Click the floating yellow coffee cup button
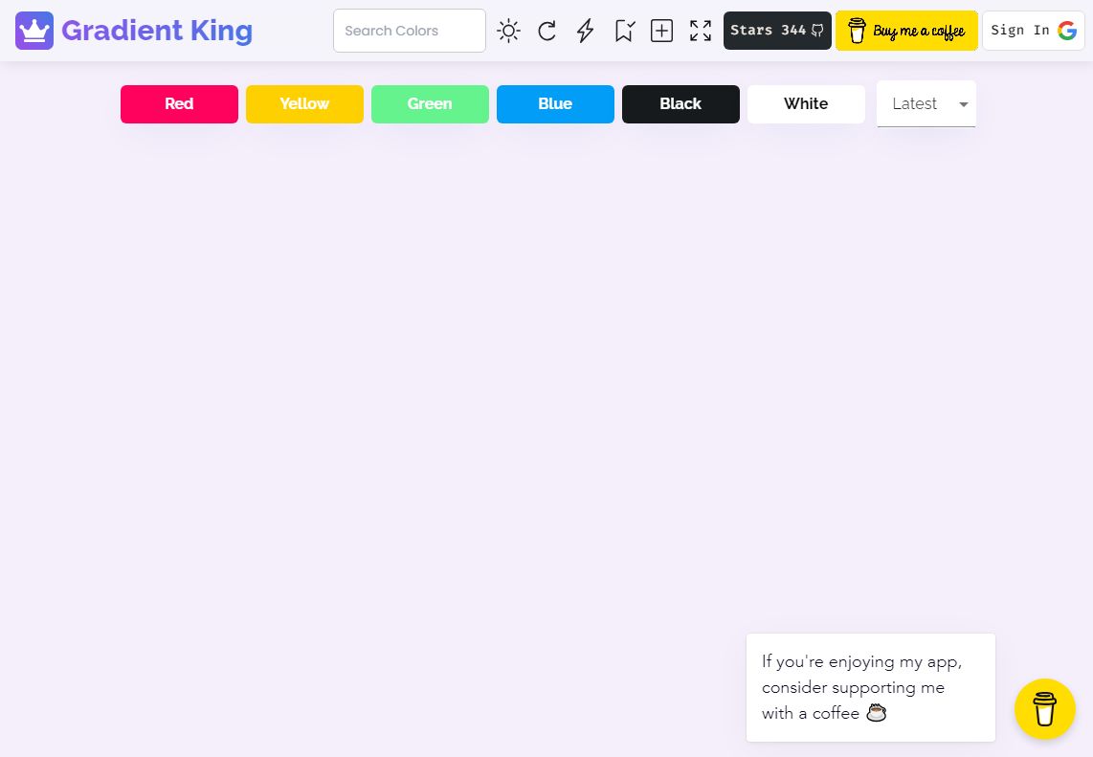Screen dimensions: 1093x757 1044,709
